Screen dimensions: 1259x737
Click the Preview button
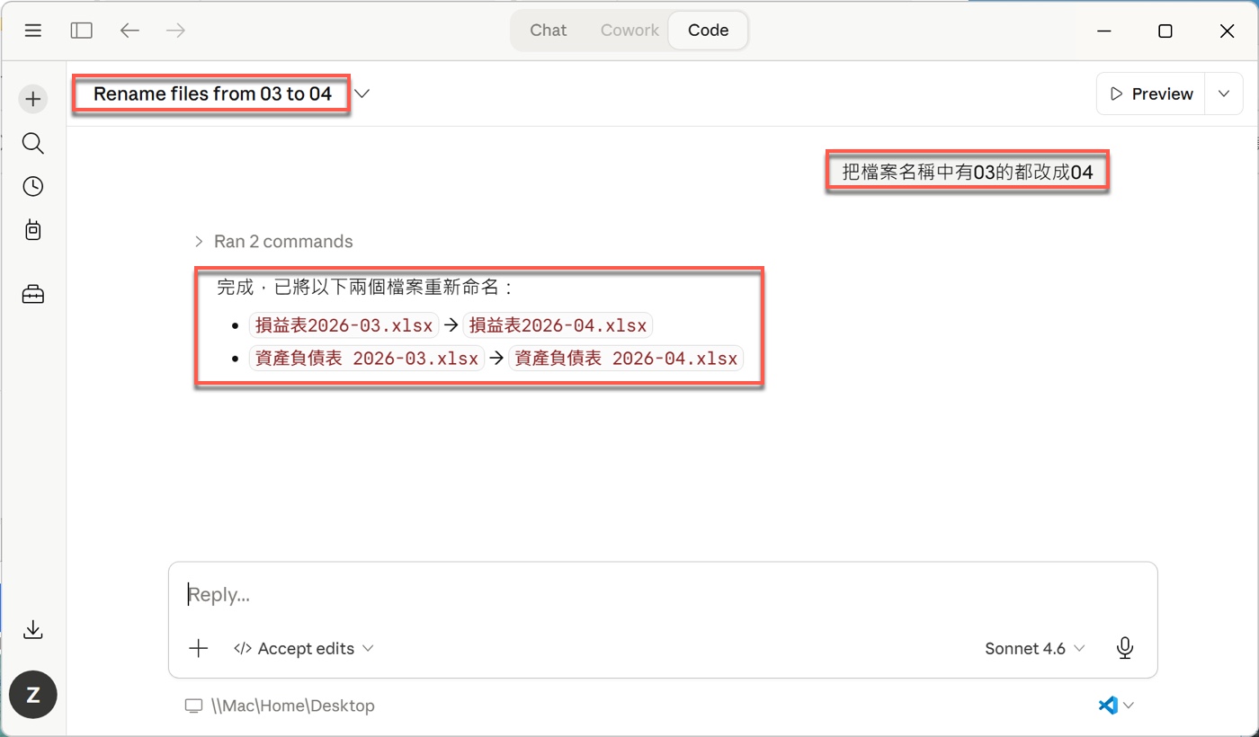1152,93
